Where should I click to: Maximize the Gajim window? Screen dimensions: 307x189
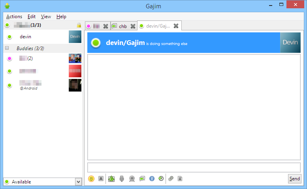[x=281, y=4]
